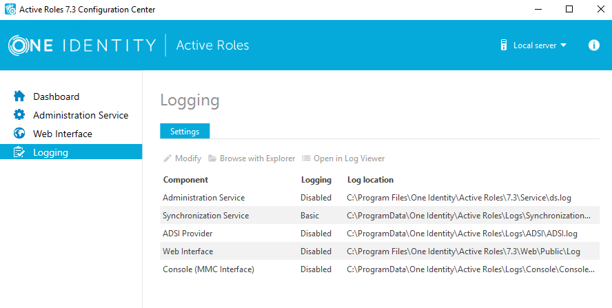Sort by the Log location column header
This screenshot has height=308, width=612.
(x=370, y=180)
